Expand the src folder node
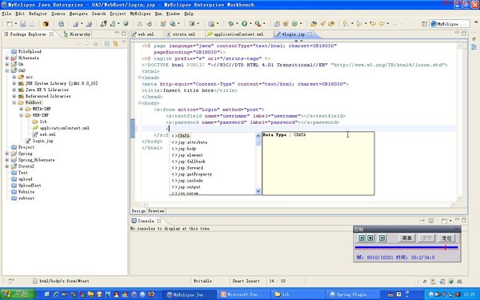This screenshot has width=480, height=300. pyautogui.click(x=14, y=77)
